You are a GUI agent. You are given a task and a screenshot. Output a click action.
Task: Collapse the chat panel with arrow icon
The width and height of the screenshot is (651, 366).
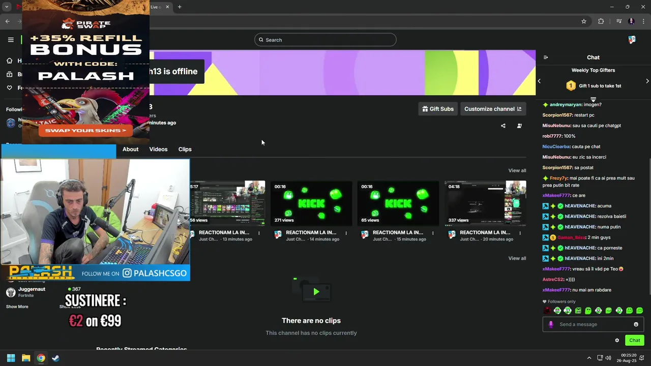point(546,57)
